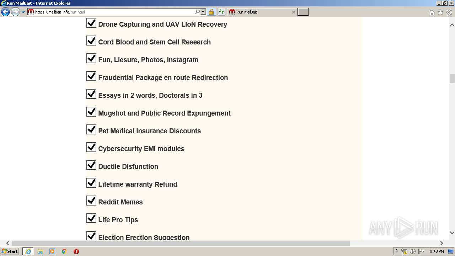
Task: Click "Reddit Memes" label text
Action: coord(121,202)
